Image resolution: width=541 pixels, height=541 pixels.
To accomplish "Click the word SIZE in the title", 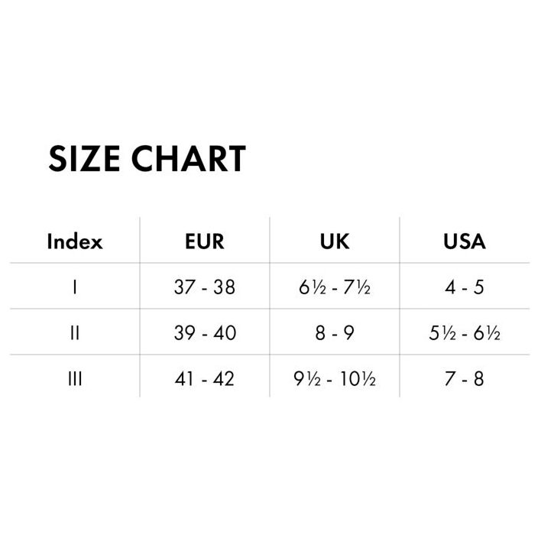I will [x=84, y=158].
